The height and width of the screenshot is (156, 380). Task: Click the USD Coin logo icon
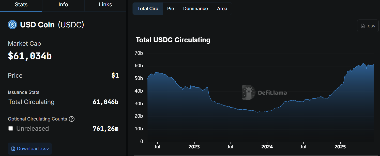[12, 25]
